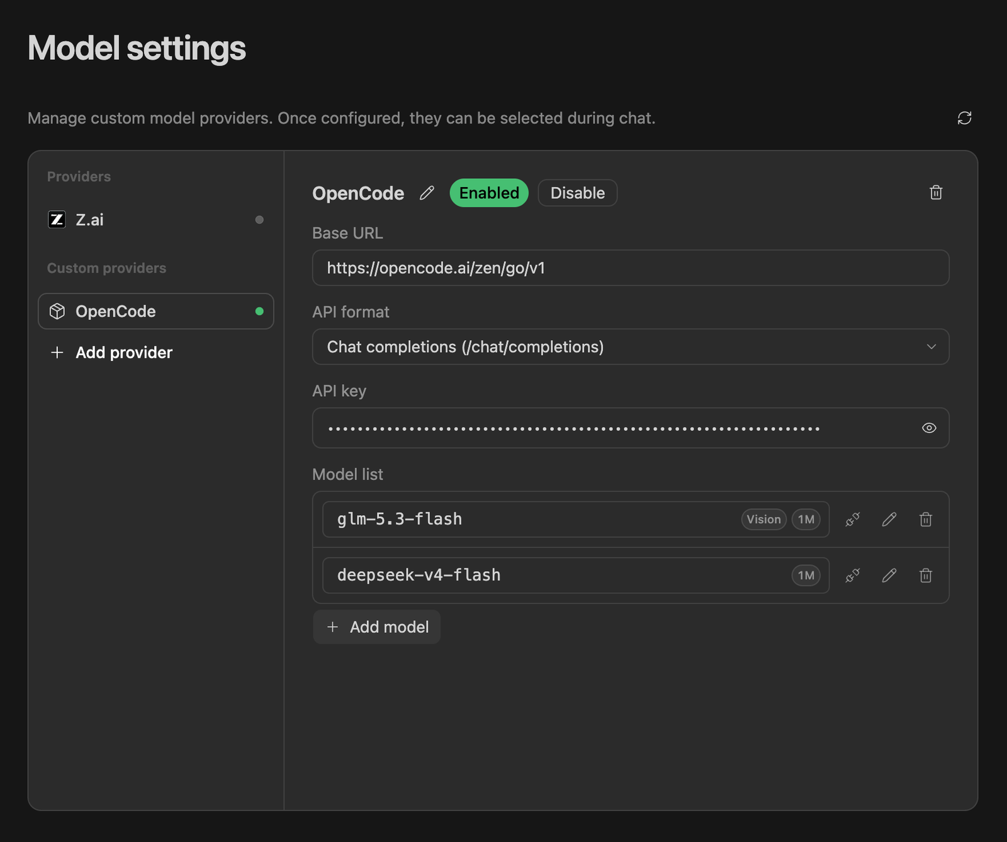Click the deepseek-v4-flash model name
This screenshot has height=842, width=1007.
tap(419, 576)
